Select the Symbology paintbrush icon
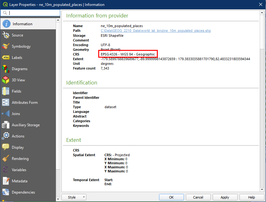This screenshot has height=202, width=266. point(6,46)
